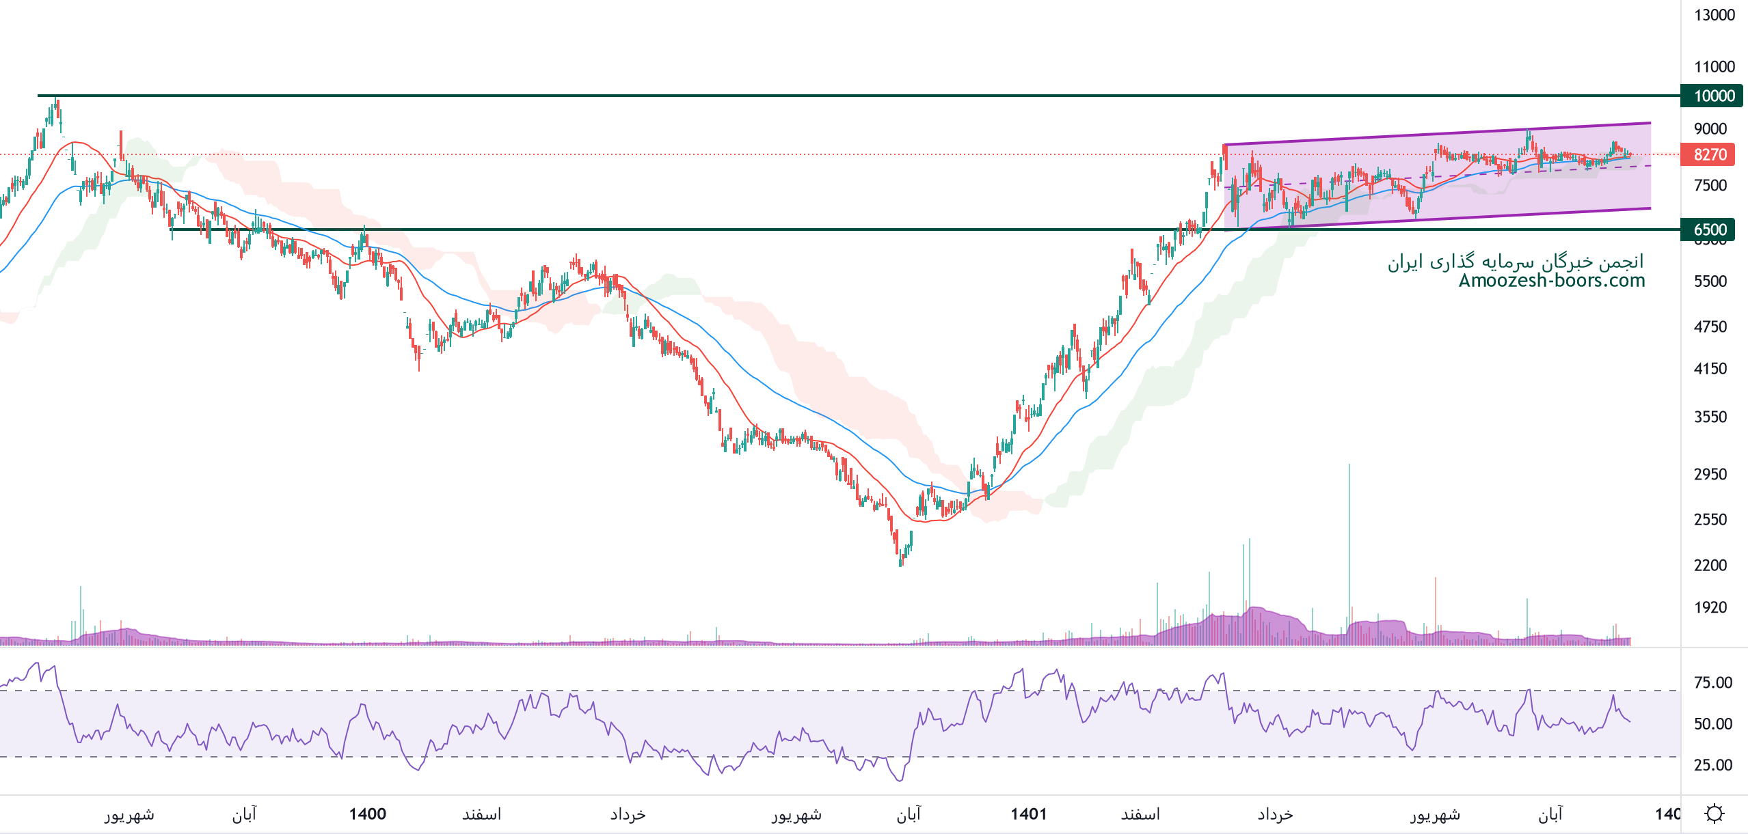Click the 4150 price axis label
Image resolution: width=1748 pixels, height=834 pixels.
tap(1710, 369)
